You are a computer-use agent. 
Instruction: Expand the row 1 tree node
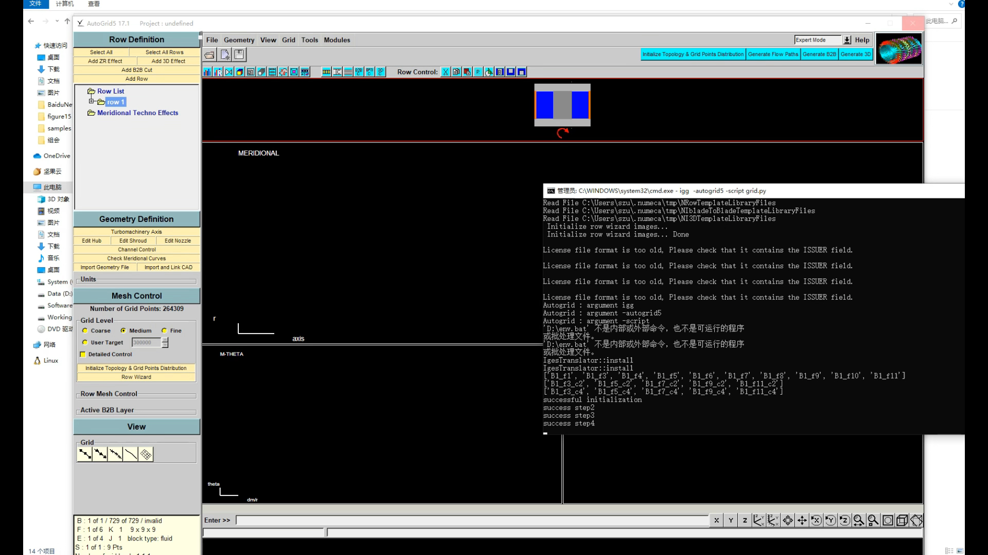[x=91, y=101]
